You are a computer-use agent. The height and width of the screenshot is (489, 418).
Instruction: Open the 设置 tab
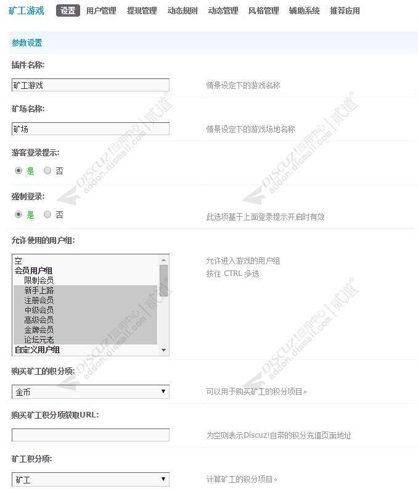point(68,10)
